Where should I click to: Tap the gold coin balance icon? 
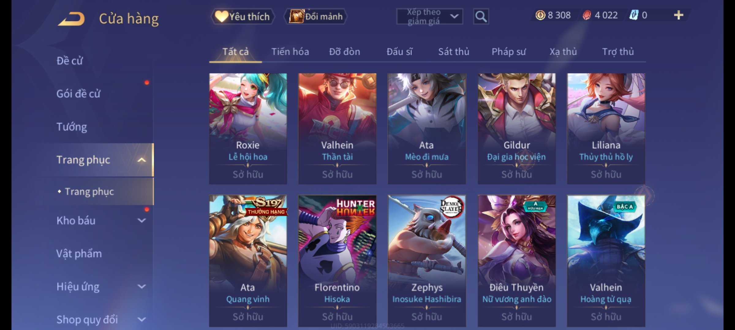[x=540, y=15]
